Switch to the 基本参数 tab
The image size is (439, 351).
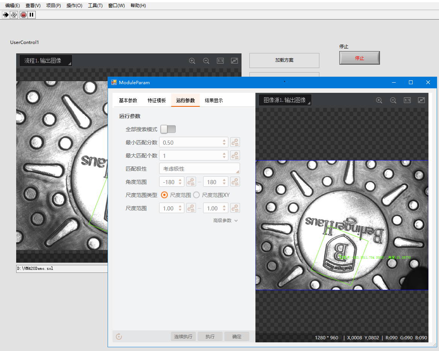[128, 100]
